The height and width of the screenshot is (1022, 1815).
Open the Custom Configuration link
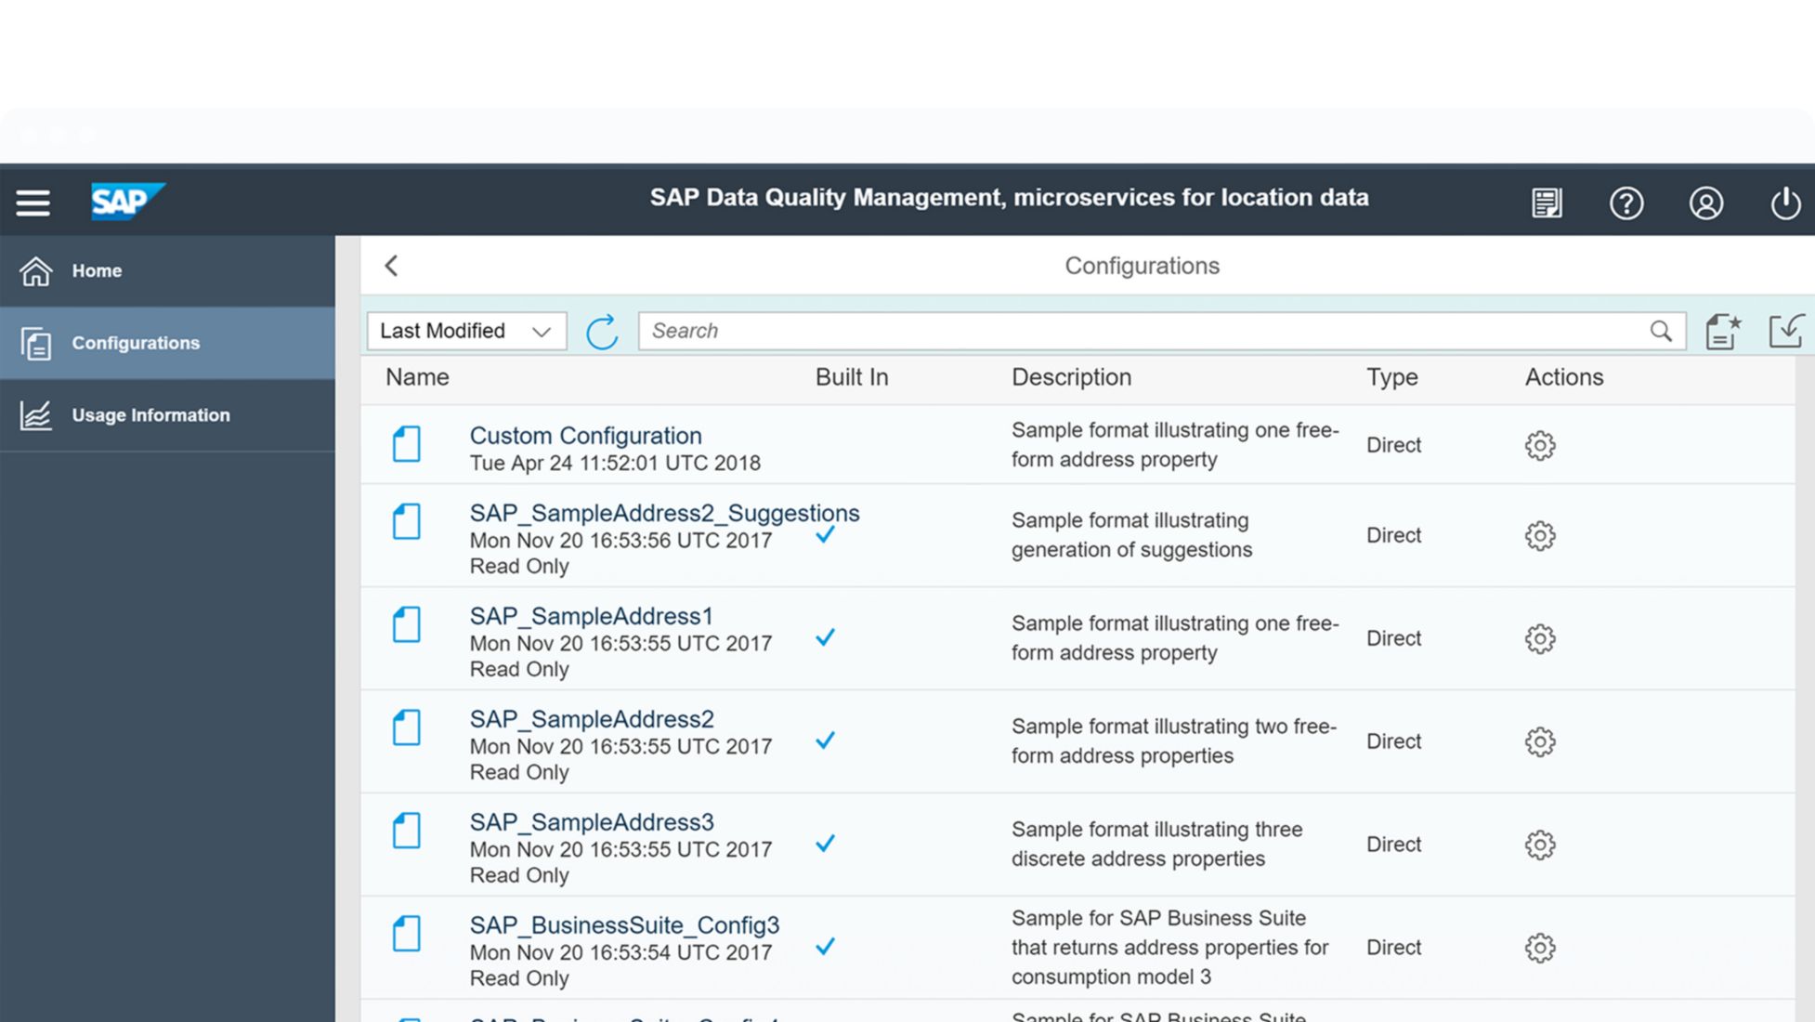(585, 436)
